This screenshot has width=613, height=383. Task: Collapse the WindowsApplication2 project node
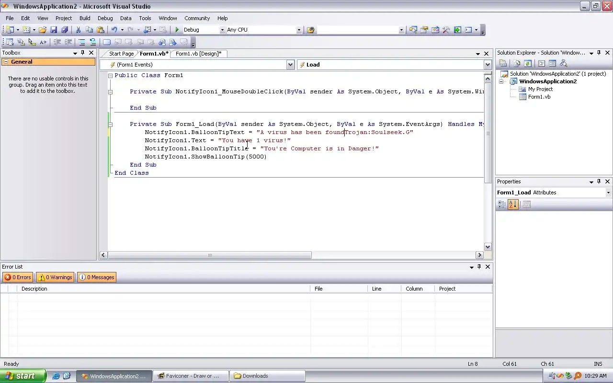(x=501, y=81)
